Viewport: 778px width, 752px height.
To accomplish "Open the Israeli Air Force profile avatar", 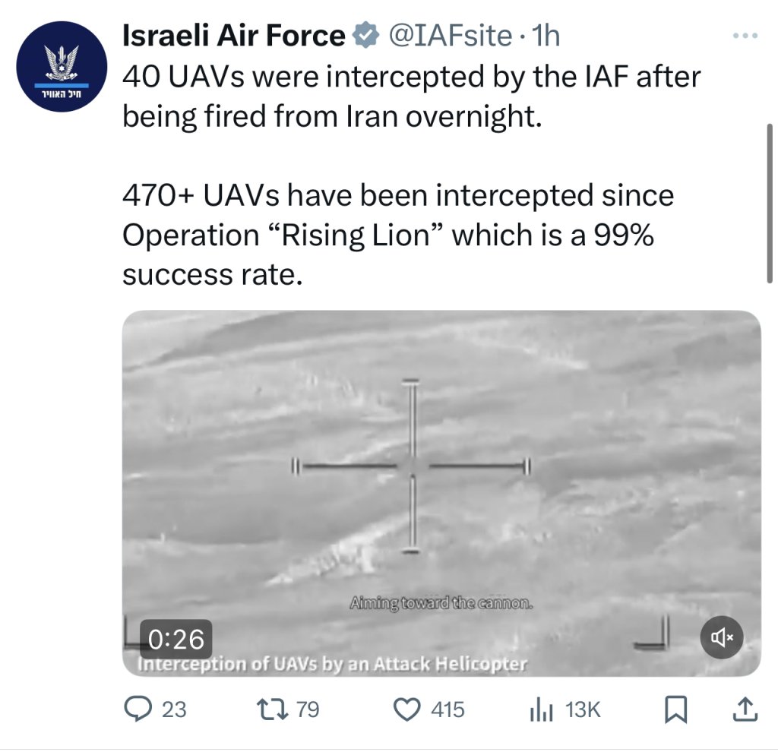I will tap(62, 66).
